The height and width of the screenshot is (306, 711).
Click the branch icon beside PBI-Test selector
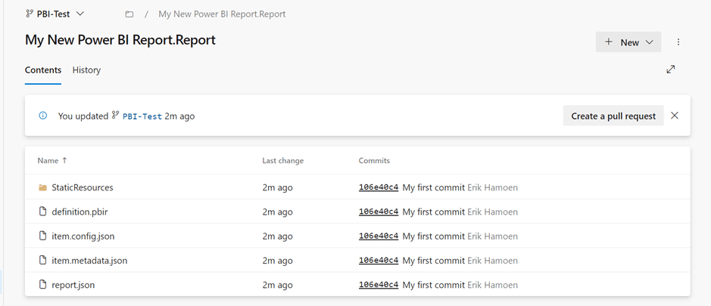(30, 14)
